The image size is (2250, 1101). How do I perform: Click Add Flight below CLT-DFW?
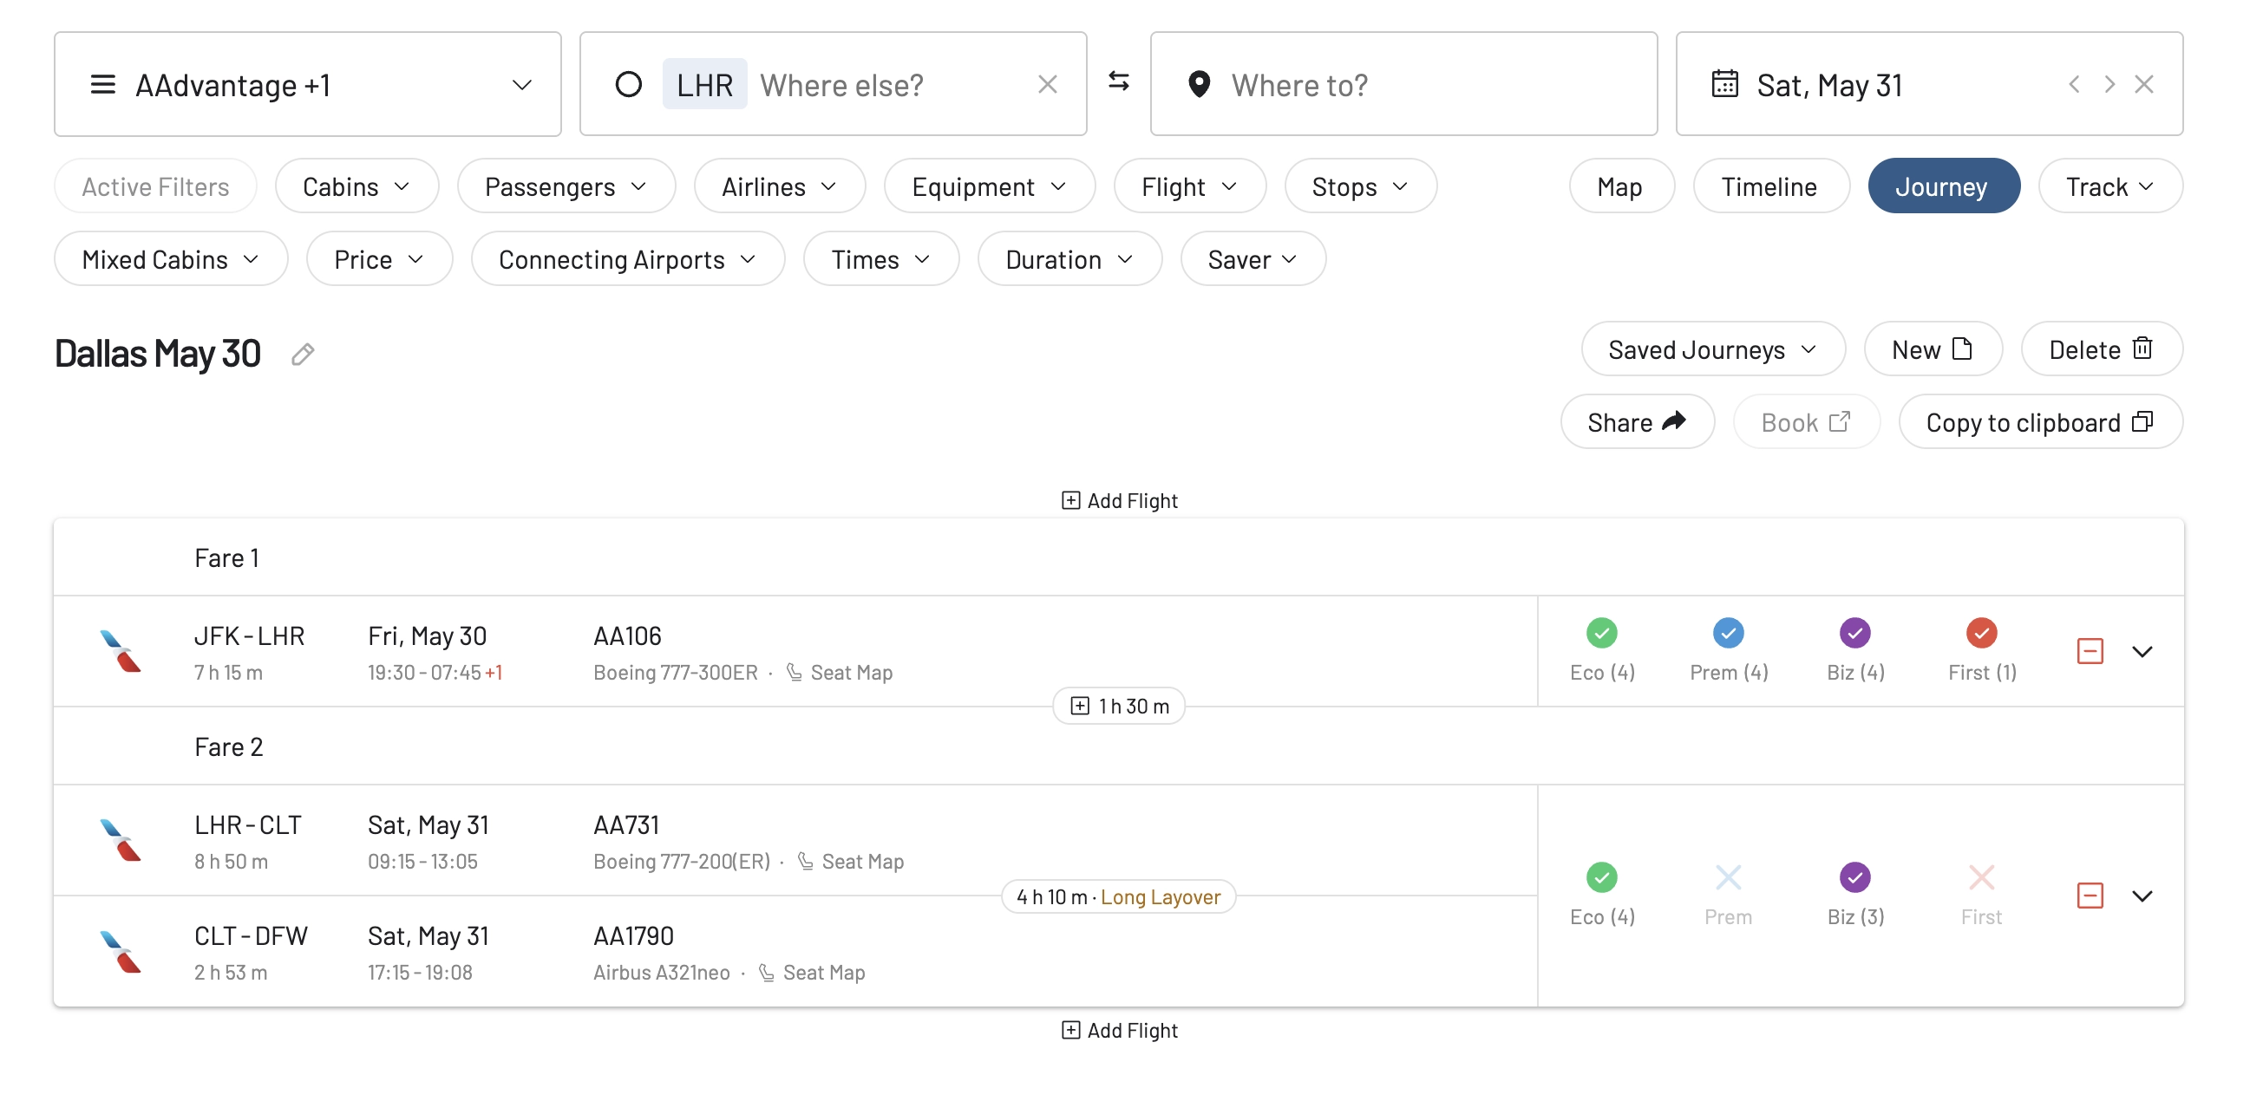tap(1119, 1029)
